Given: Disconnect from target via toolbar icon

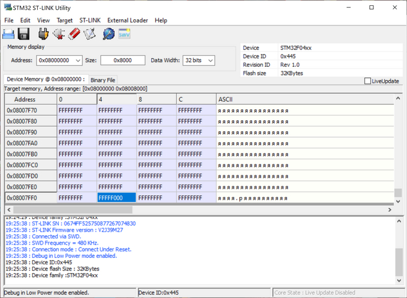Looking at the screenshot, I should 58,34.
